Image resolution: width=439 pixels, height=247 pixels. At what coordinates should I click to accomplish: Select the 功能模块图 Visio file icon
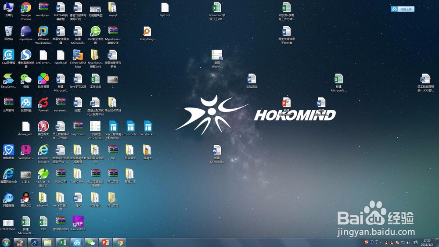(x=95, y=10)
